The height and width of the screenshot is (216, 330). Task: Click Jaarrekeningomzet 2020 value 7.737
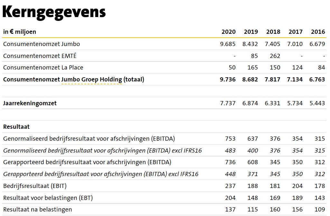[228, 103]
